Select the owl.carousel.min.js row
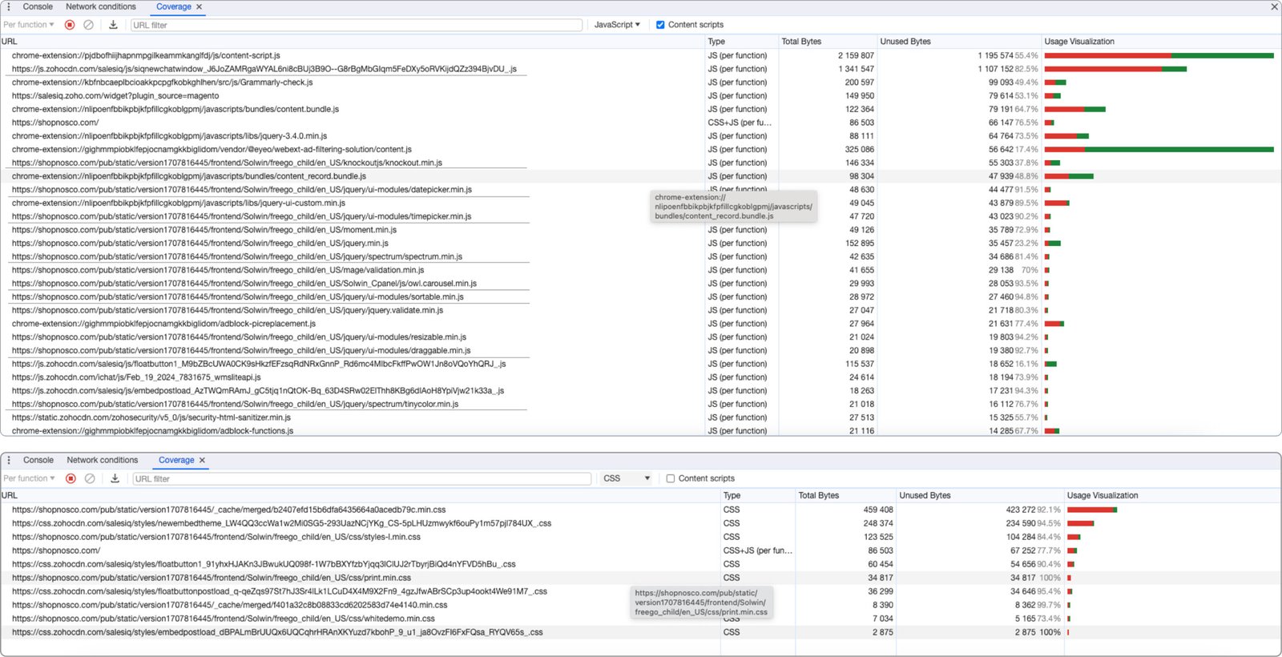Screen dimensions: 1282x657 [641, 284]
